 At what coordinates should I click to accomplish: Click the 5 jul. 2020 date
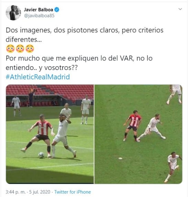[x=40, y=192]
